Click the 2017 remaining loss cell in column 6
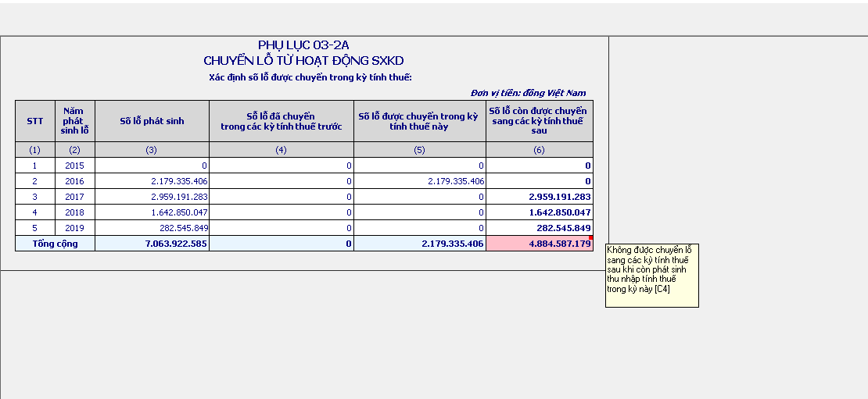Screen dimensions: 868x399 pos(539,197)
